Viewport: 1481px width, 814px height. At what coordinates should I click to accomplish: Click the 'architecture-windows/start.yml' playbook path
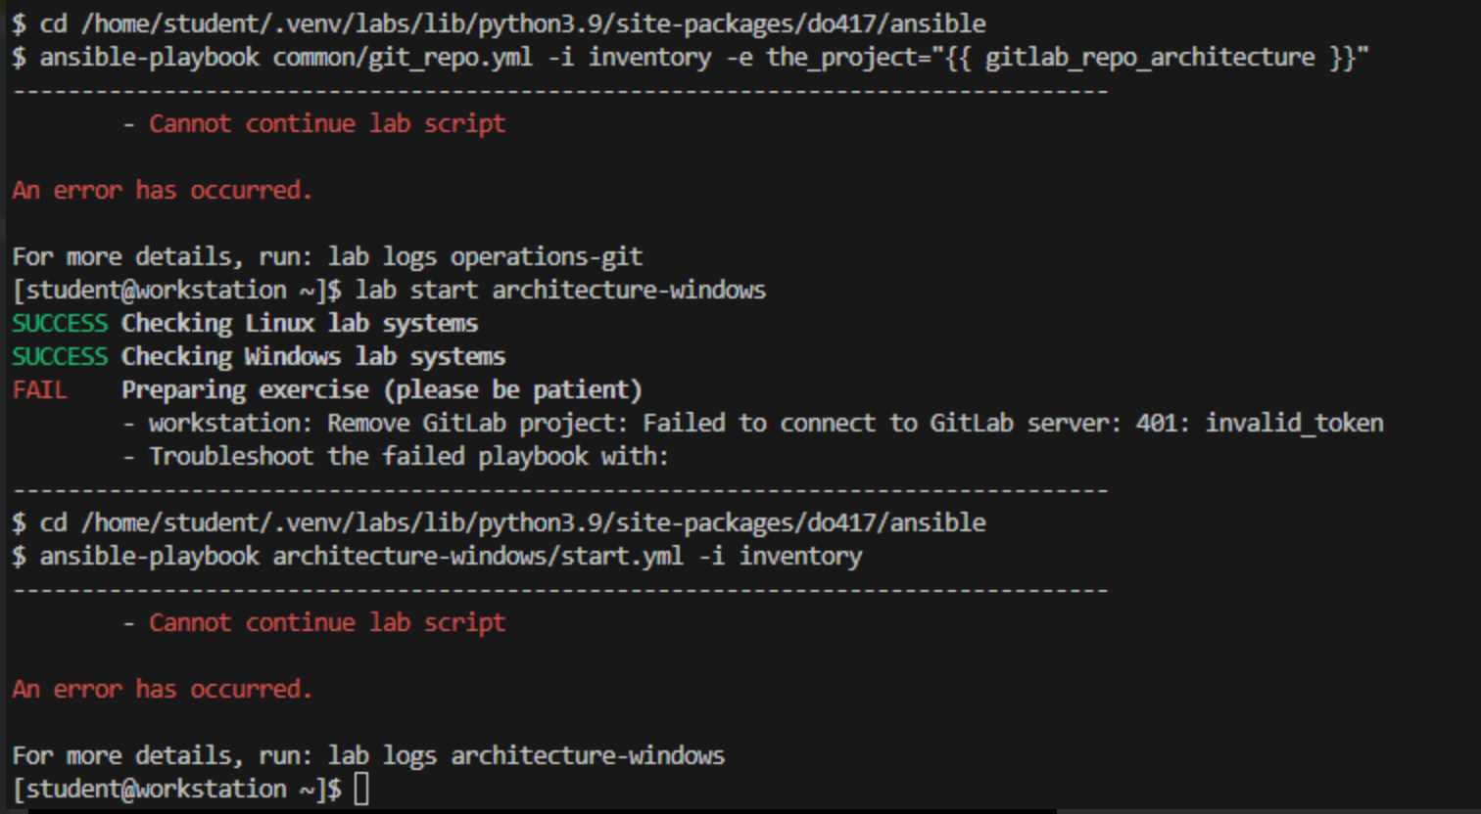478,556
